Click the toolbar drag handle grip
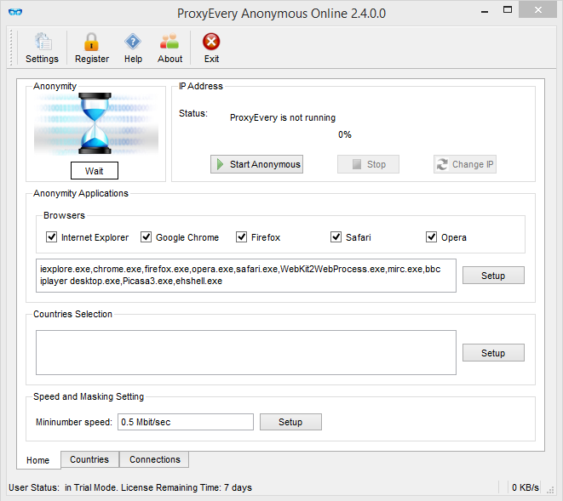The image size is (563, 501). click(11, 48)
